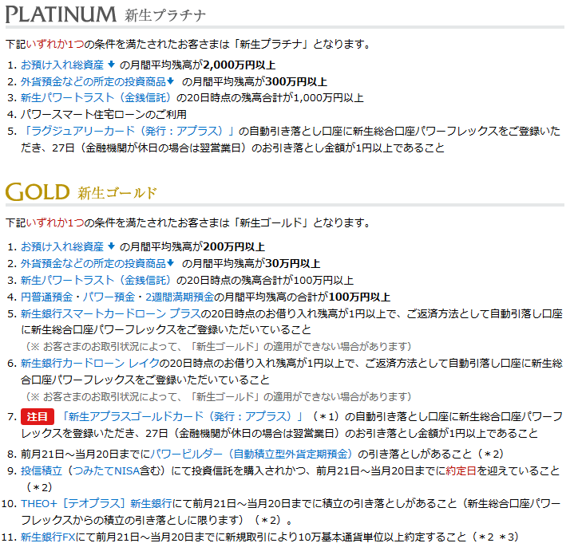This screenshot has width=574, height=551.
Task: Click down arrow beside Gold お預け入れ総資産
Action: [x=110, y=246]
